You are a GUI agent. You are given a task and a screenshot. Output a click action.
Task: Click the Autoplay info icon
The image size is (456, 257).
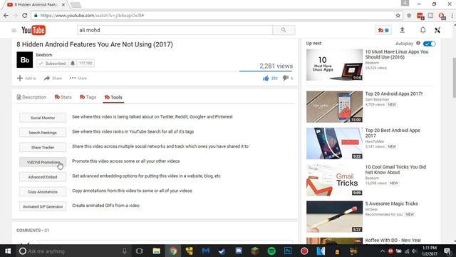click(x=418, y=43)
